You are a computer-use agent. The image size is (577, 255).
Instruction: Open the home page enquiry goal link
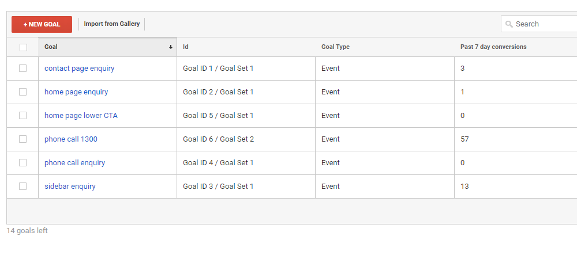click(x=76, y=92)
